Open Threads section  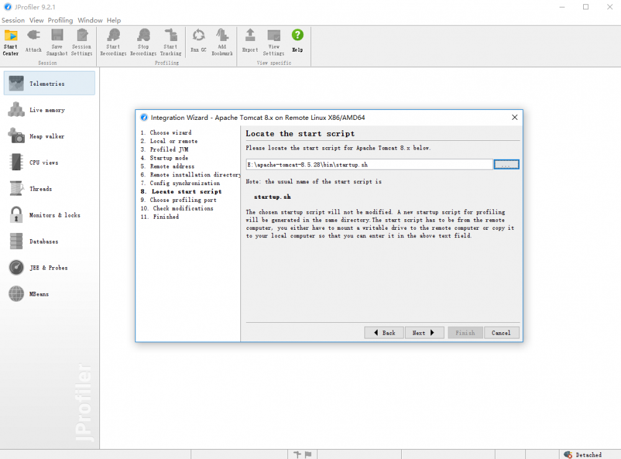tap(50, 189)
